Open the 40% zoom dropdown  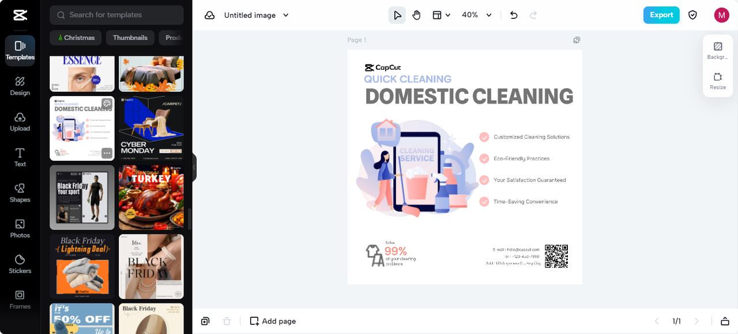[x=477, y=16]
